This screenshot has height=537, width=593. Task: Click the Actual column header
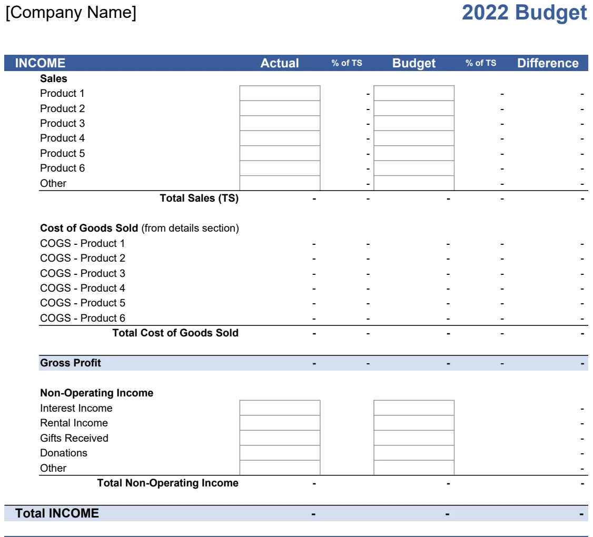point(280,63)
